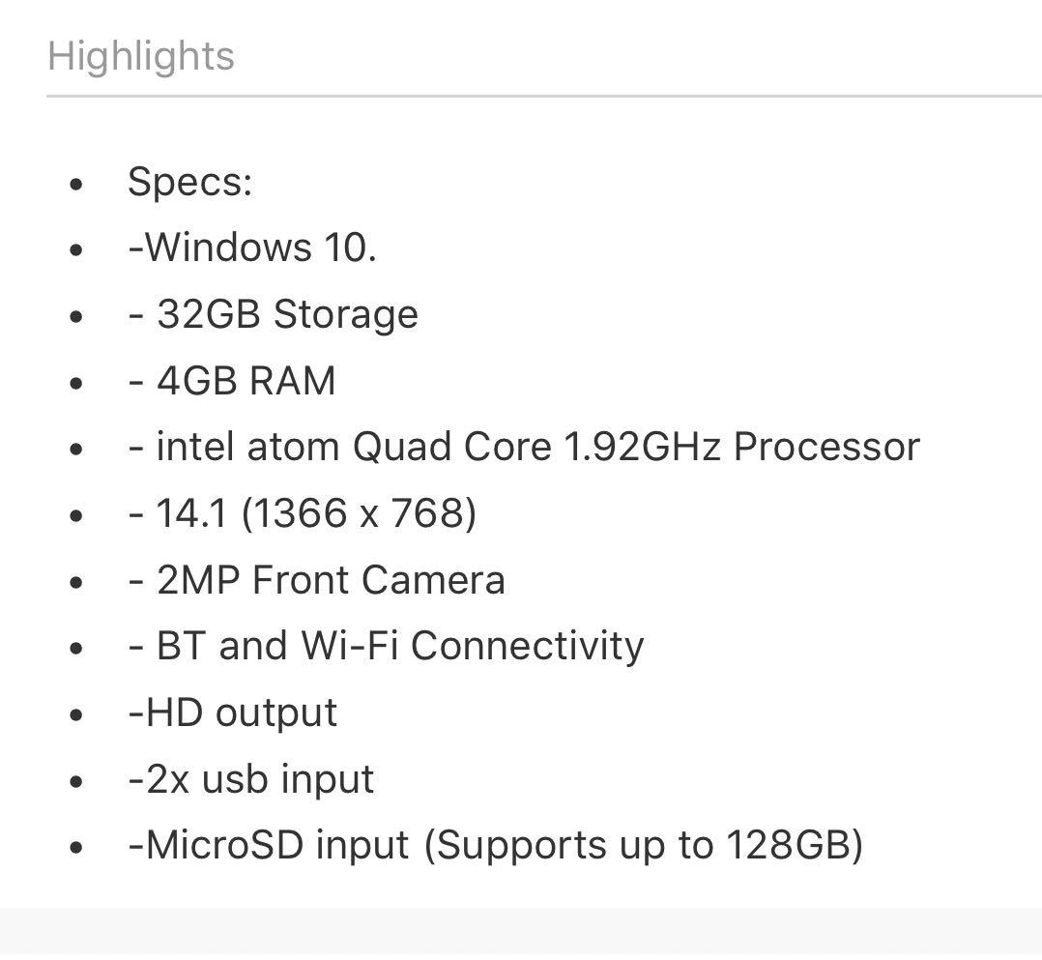
Task: Click the divider line under Highlights
Action: click(541, 96)
